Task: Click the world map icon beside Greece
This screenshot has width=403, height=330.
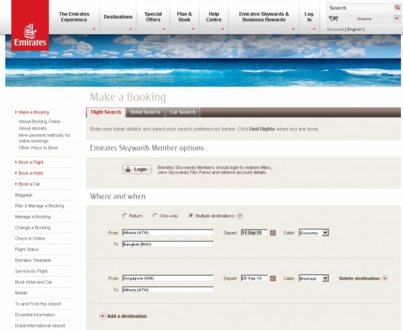Action: [x=334, y=19]
